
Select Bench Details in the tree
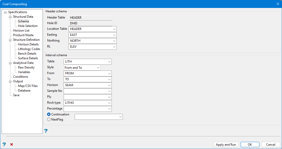pyautogui.click(x=27, y=54)
